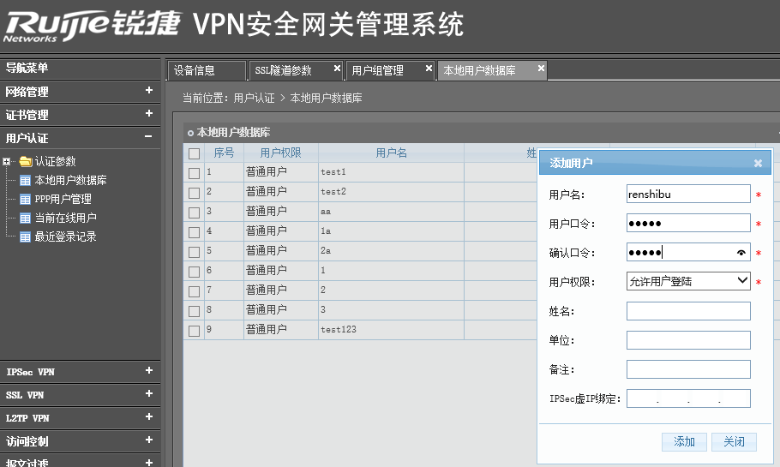Close the SSL隧道参数 tab via its X
Screen dimensions: 780x467
[337, 69]
